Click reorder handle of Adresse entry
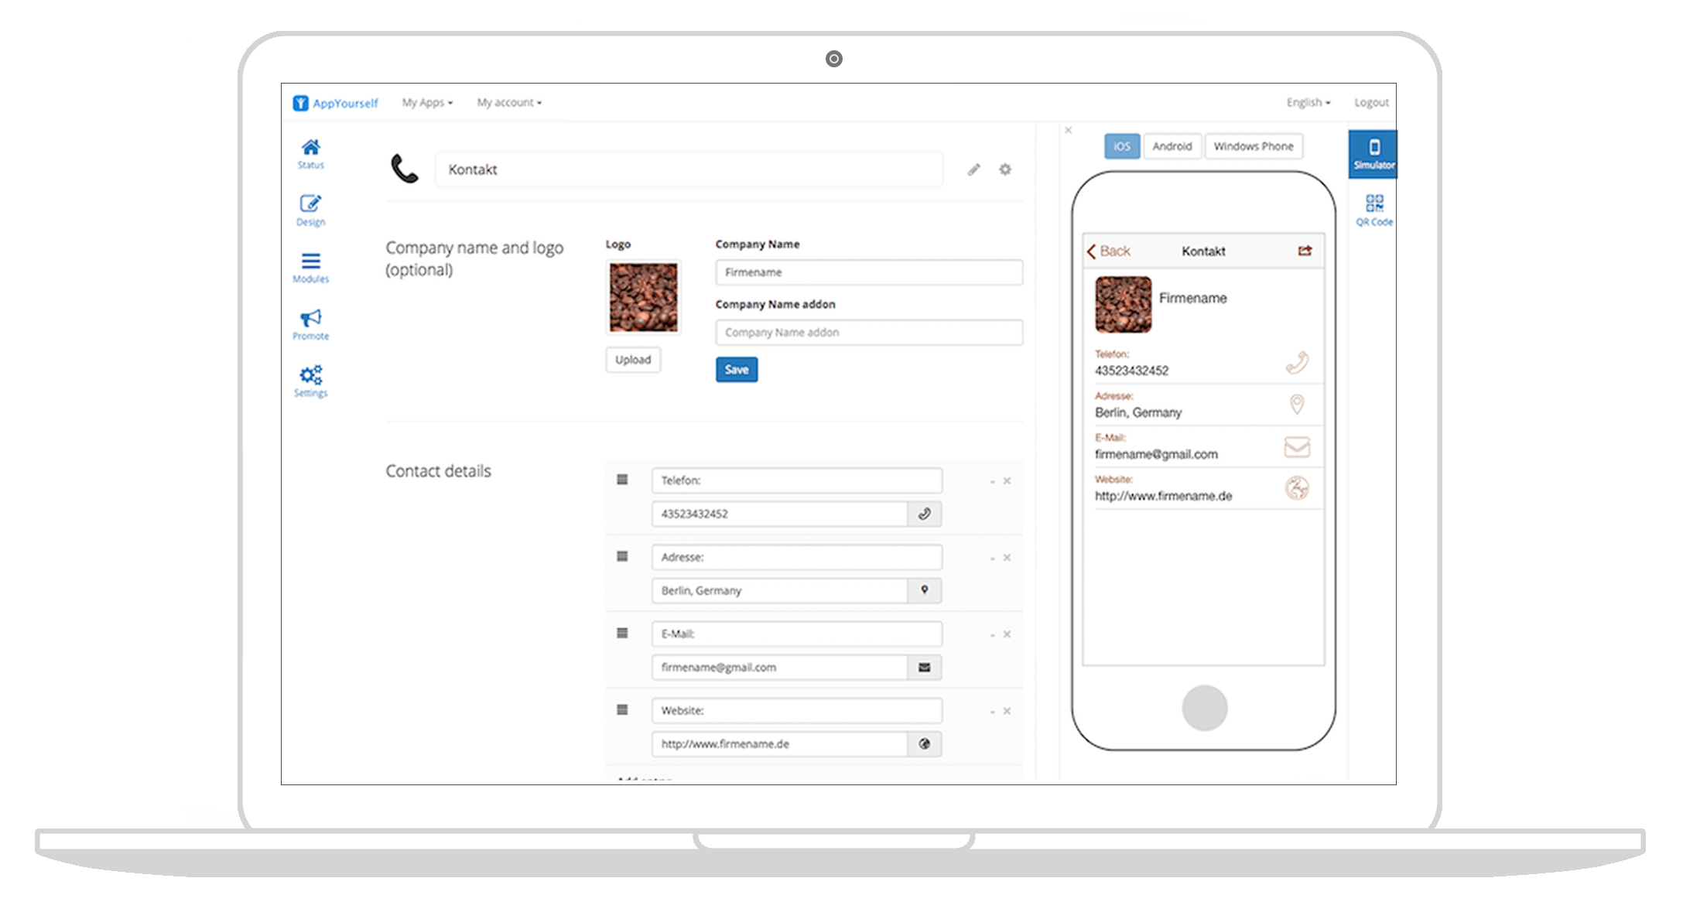 (x=622, y=556)
